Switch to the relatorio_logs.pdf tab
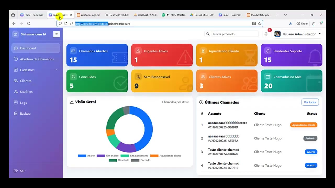This screenshot has width=335, height=188. tap(89, 15)
